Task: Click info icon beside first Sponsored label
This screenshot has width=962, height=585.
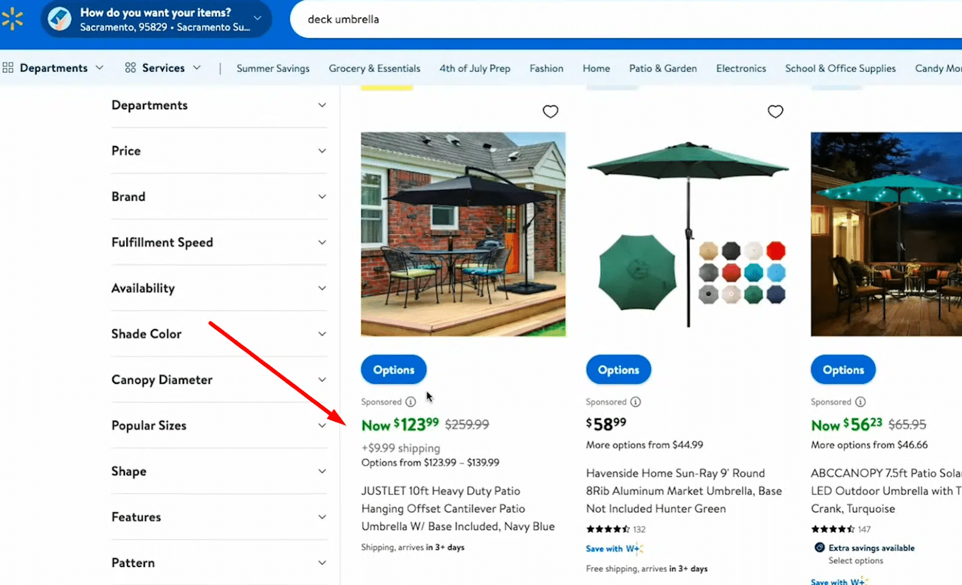Action: [x=411, y=402]
